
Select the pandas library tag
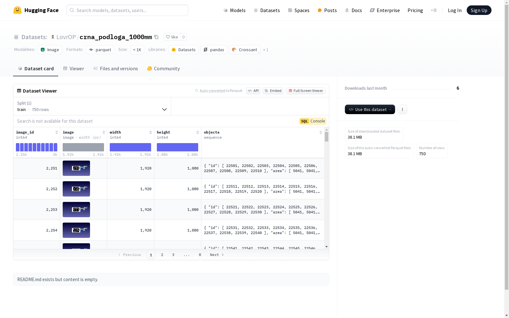[x=214, y=50]
